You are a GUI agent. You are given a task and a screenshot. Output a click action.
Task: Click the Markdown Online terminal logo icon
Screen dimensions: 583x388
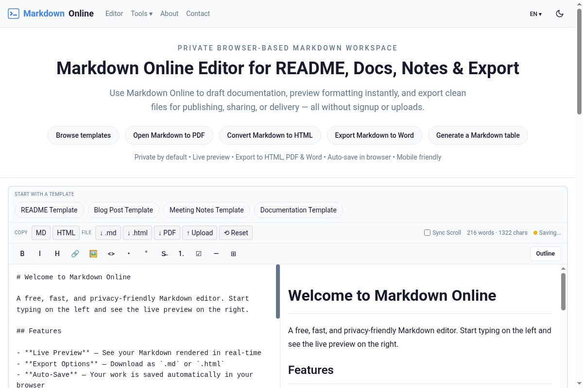click(x=14, y=14)
